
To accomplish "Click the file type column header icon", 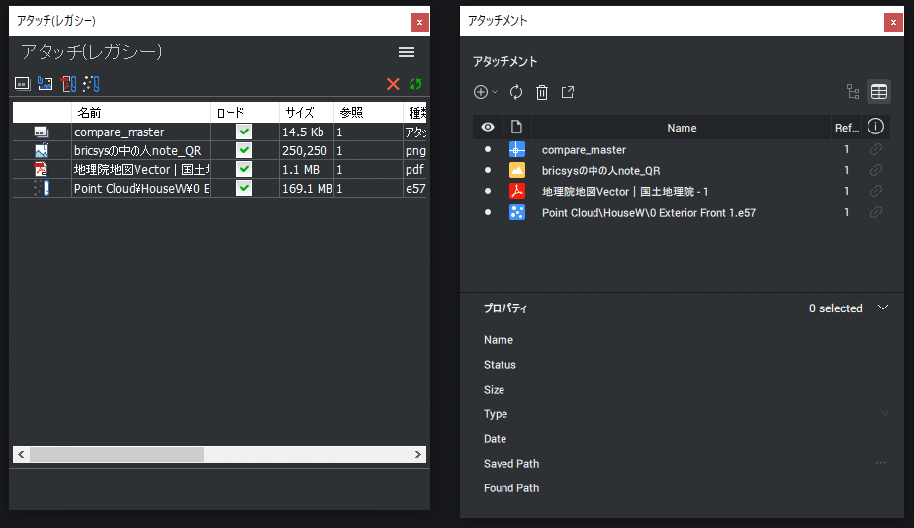I will (x=516, y=127).
